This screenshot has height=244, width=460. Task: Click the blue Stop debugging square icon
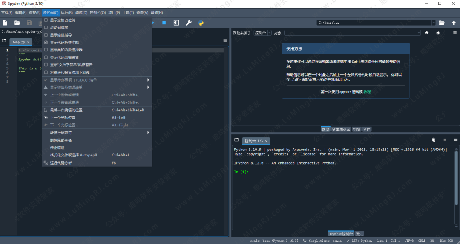[164, 23]
